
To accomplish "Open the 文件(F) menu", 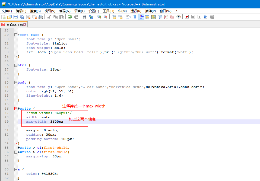I will point(7,11).
